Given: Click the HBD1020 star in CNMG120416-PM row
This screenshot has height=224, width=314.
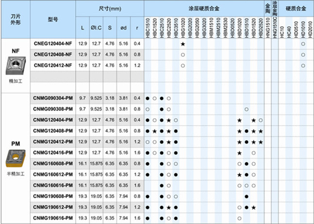Looking at the screenshot, I should [x=239, y=153].
